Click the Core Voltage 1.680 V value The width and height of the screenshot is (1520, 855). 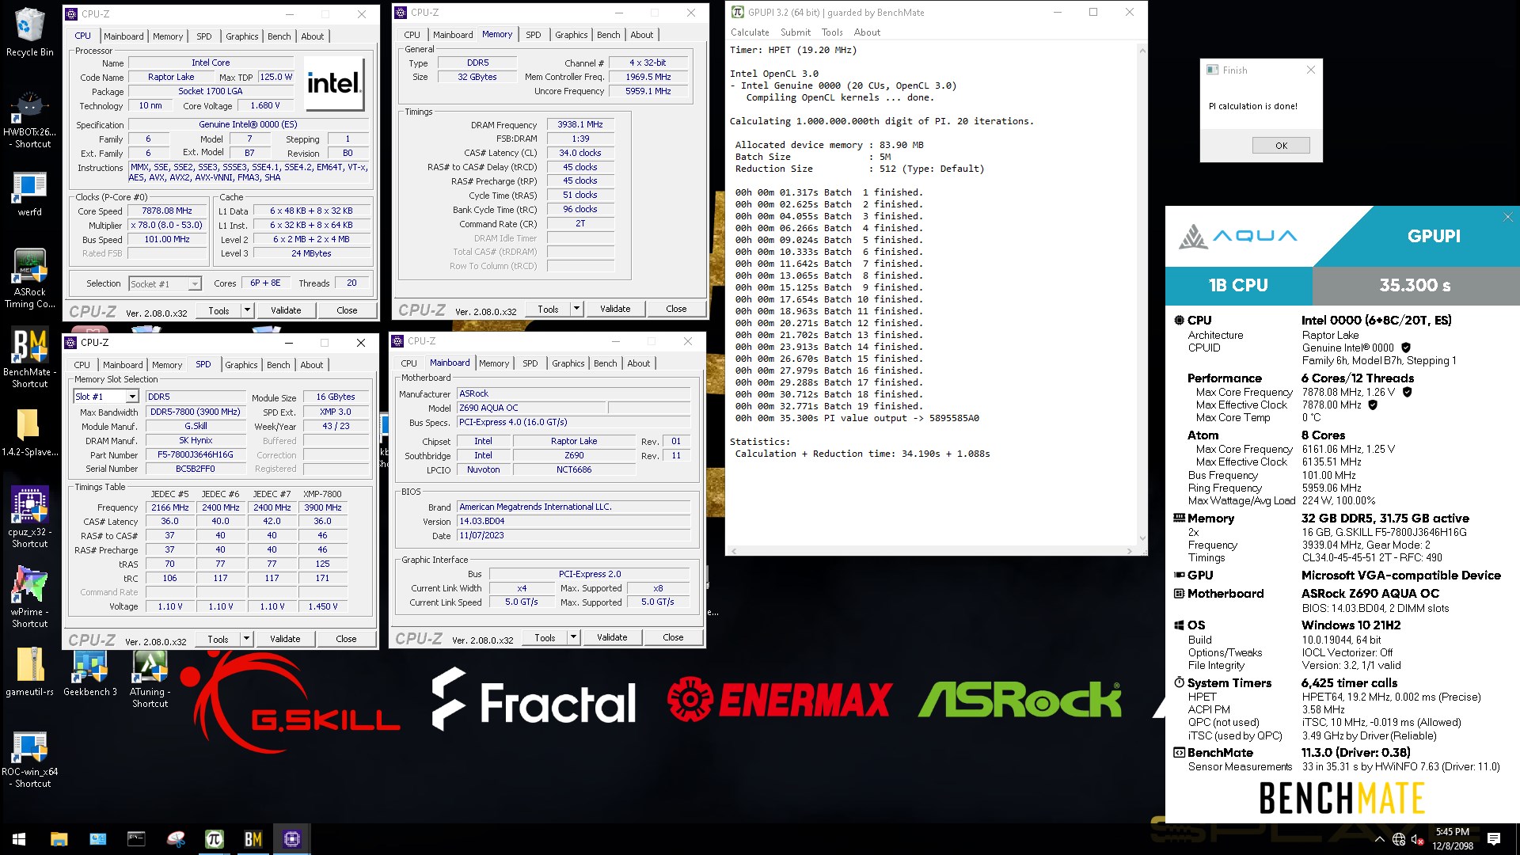click(265, 105)
